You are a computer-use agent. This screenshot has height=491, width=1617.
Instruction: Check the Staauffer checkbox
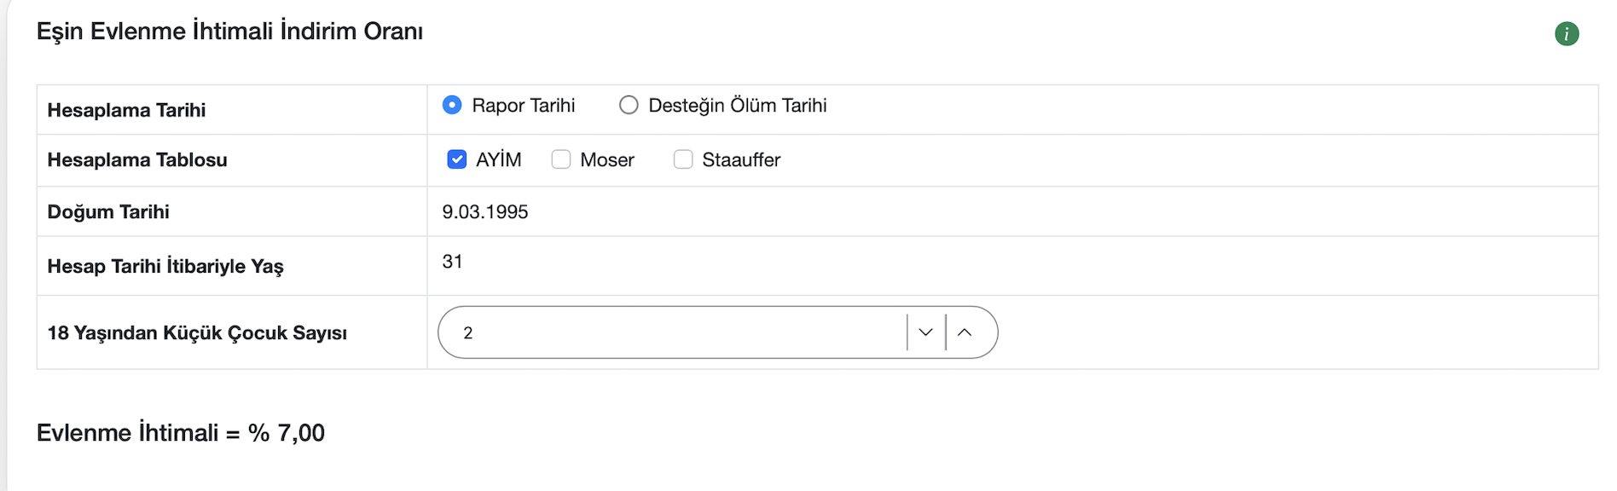(683, 159)
